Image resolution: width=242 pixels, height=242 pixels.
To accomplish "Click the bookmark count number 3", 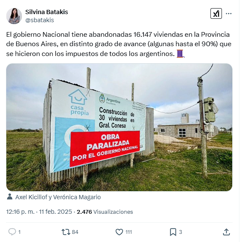I will point(181,232).
